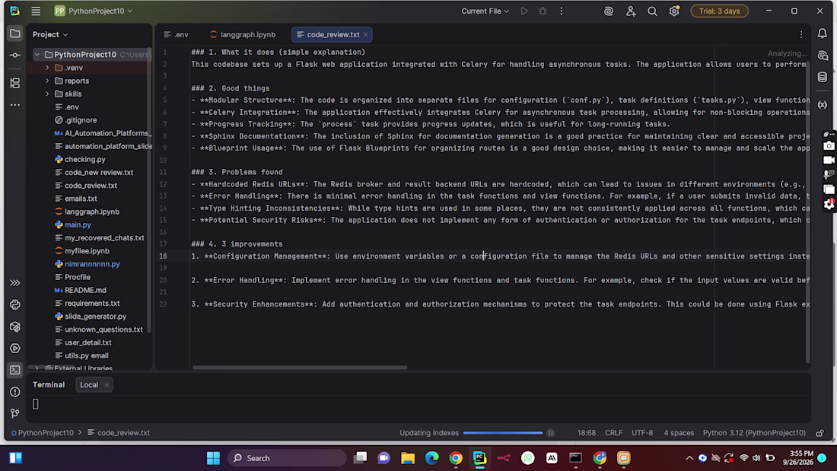Open the Current File run configuration dropdown

click(485, 11)
